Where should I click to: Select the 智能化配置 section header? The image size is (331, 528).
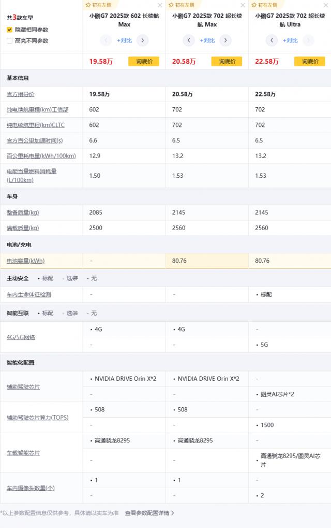pos(21,363)
